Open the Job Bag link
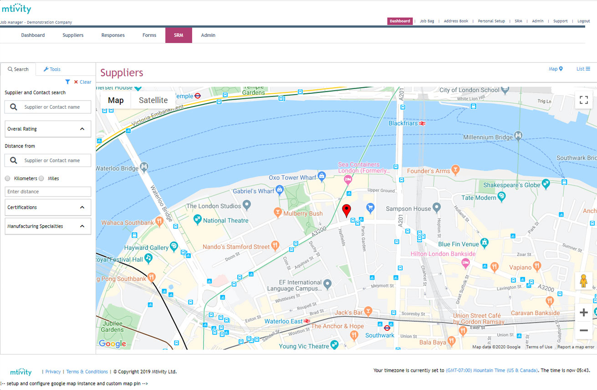The image size is (597, 390). [x=427, y=21]
